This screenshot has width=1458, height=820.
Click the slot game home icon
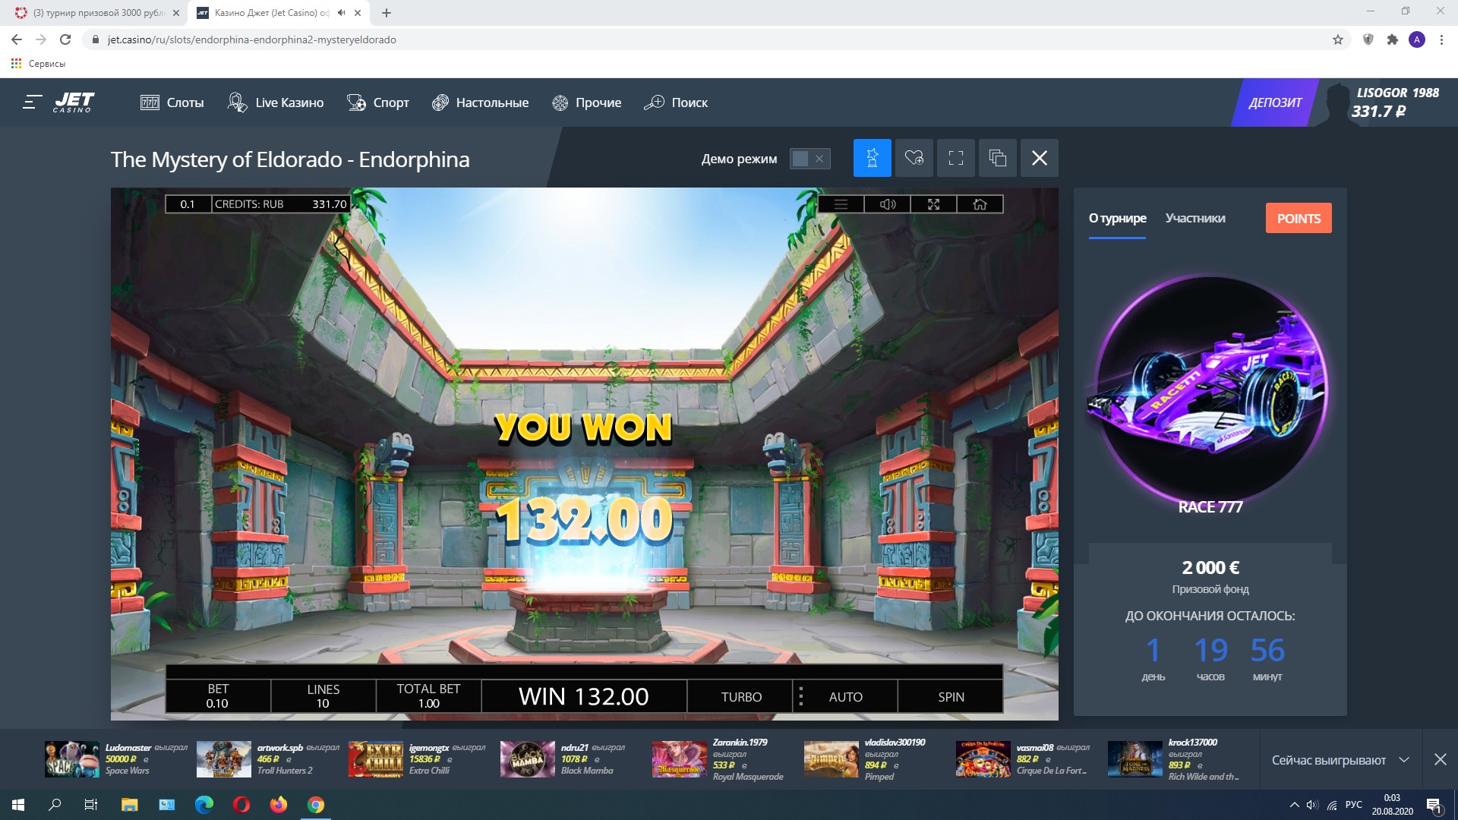(980, 204)
